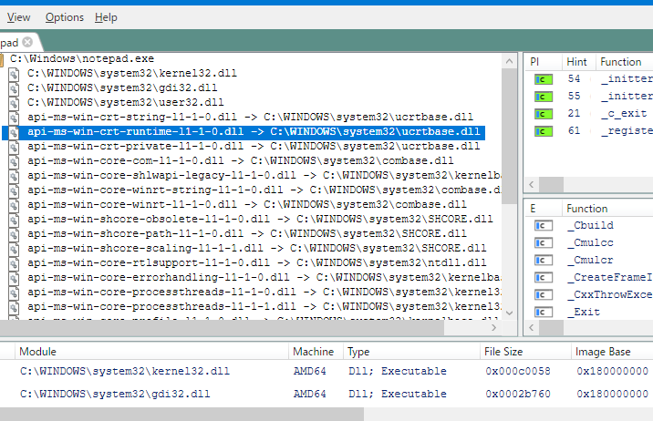Image resolution: width=653 pixels, height=421 pixels.
Task: Sort module list by Machine column header
Action: (x=313, y=352)
